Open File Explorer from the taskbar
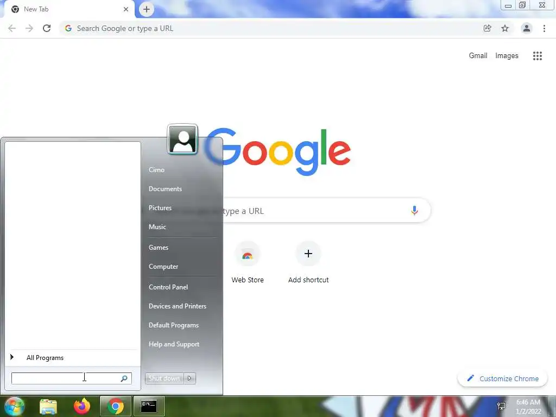The height and width of the screenshot is (417, 556). coord(48,406)
